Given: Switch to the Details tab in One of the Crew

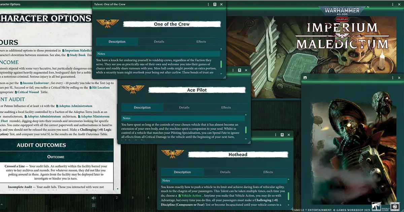Looking at the screenshot, I should tap(159, 42).
